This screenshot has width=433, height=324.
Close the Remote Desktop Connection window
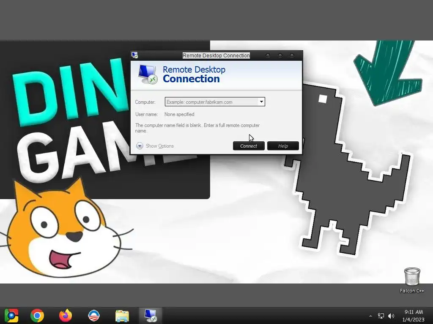coord(292,55)
